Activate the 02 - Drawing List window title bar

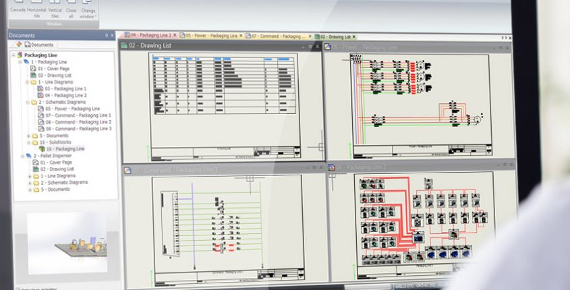pyautogui.click(x=221, y=46)
